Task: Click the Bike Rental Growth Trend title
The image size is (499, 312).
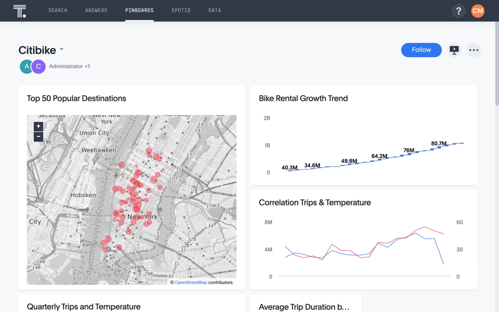Action: pos(303,98)
